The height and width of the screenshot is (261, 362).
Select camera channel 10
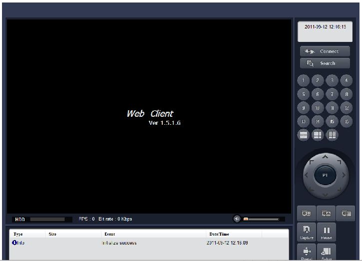[x=318, y=108]
